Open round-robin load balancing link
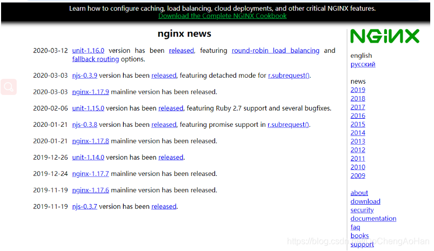 point(276,51)
